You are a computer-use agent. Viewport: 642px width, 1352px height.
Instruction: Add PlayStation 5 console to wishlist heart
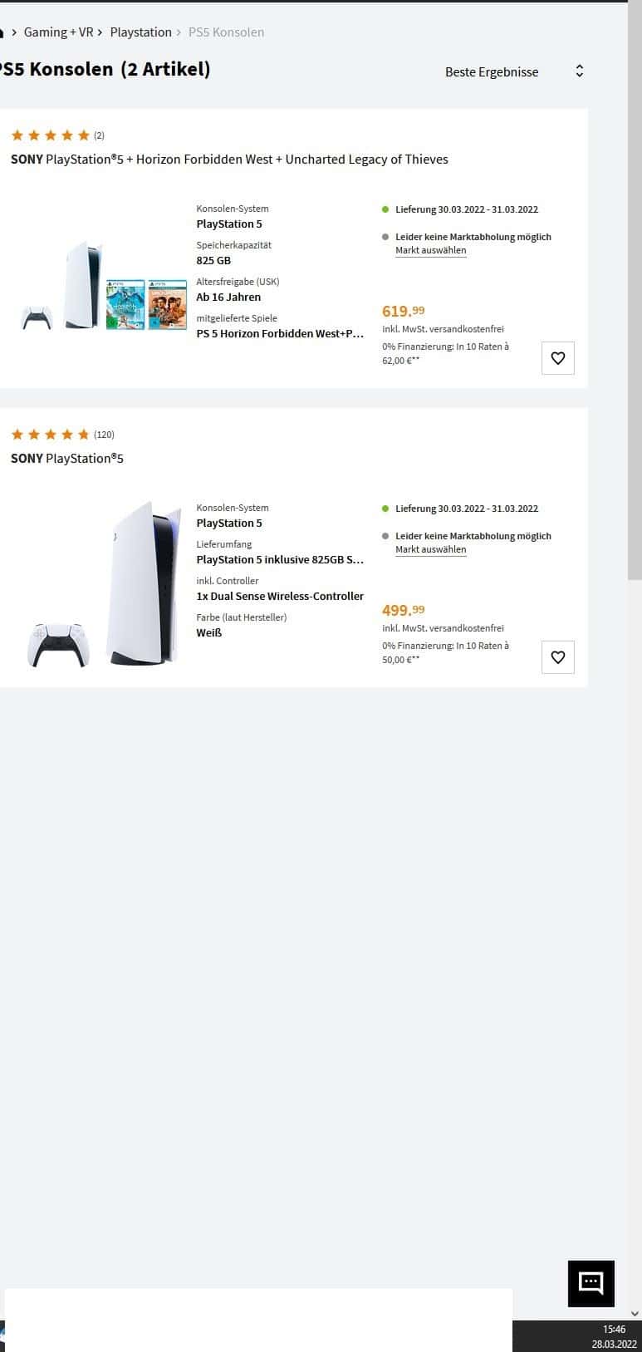pyautogui.click(x=558, y=657)
